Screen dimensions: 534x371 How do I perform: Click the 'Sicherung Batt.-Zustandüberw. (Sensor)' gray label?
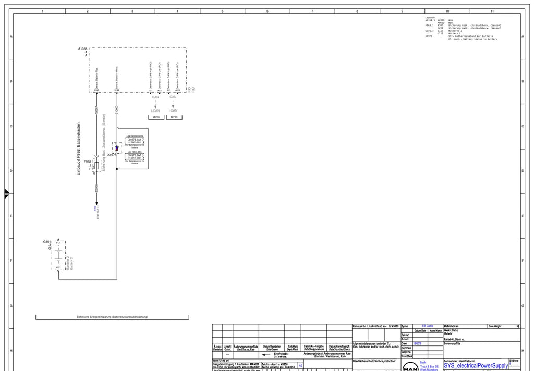point(104,143)
